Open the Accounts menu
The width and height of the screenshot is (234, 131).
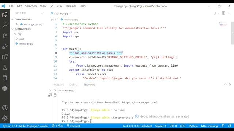(x=5, y=108)
